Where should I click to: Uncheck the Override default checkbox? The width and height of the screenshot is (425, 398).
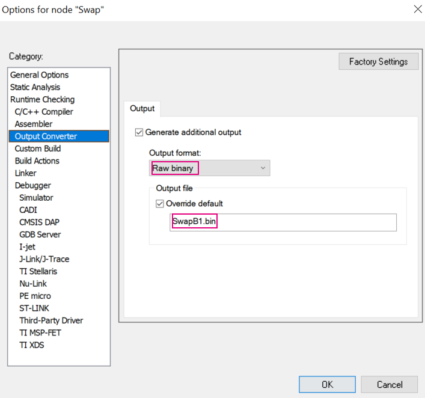pos(160,203)
